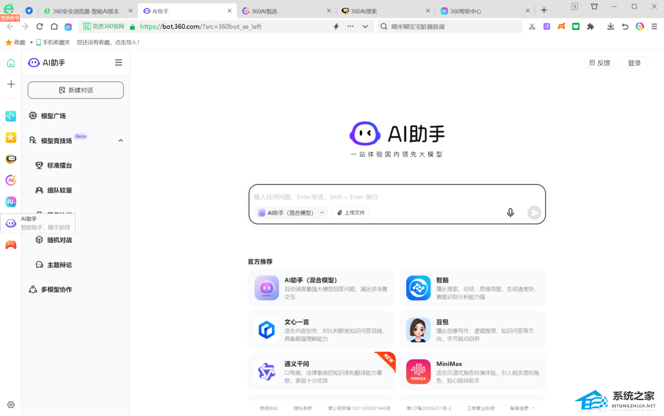Open the purple translate extension icon
Image resolution: width=664 pixels, height=416 pixels.
click(547, 27)
